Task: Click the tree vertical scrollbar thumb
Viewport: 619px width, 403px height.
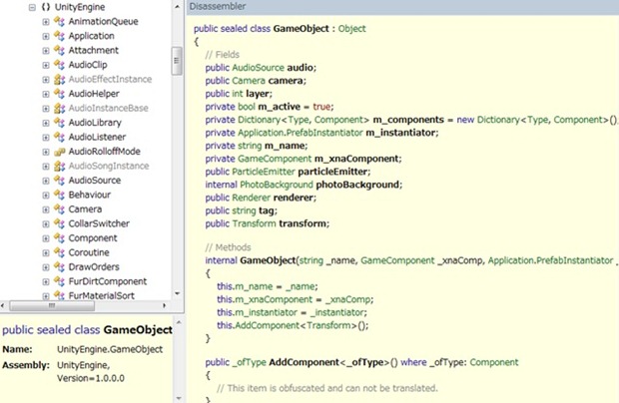Action: click(177, 60)
